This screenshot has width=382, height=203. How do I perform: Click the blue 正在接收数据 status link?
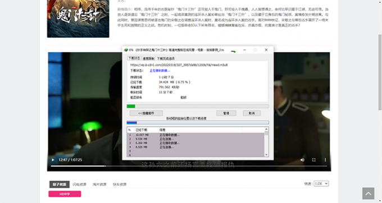[160, 71]
